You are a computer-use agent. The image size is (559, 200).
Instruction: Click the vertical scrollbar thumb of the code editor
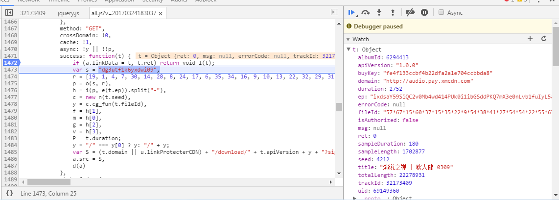click(x=338, y=107)
